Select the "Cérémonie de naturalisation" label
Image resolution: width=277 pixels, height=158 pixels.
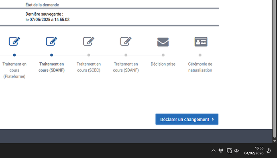tap(200, 67)
